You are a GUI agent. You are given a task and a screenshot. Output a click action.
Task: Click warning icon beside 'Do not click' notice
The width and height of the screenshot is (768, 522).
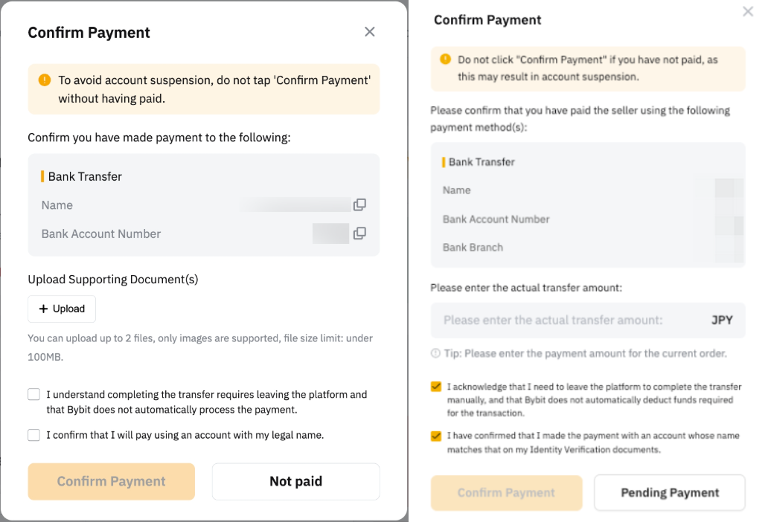click(x=445, y=59)
